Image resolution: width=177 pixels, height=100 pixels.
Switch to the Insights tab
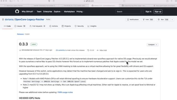pyautogui.click(x=92, y=26)
